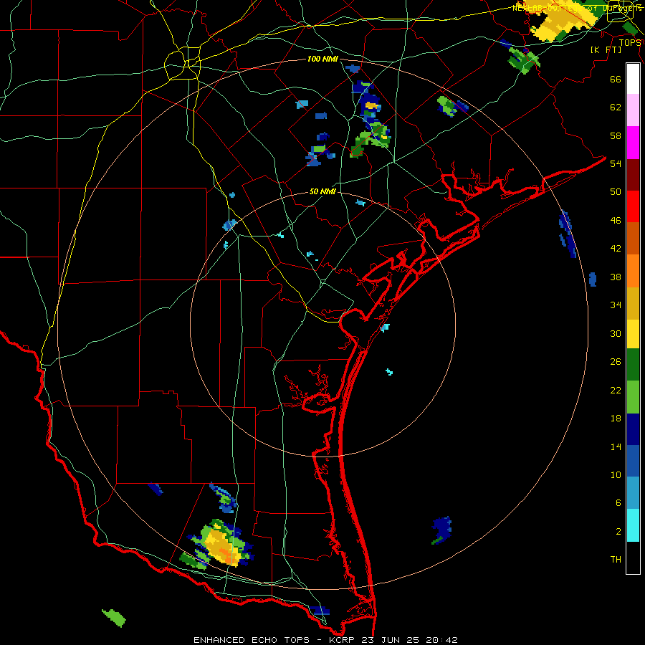Select the "2" legend value
Image resolution: width=645 pixels, height=645 pixels.
[618, 532]
